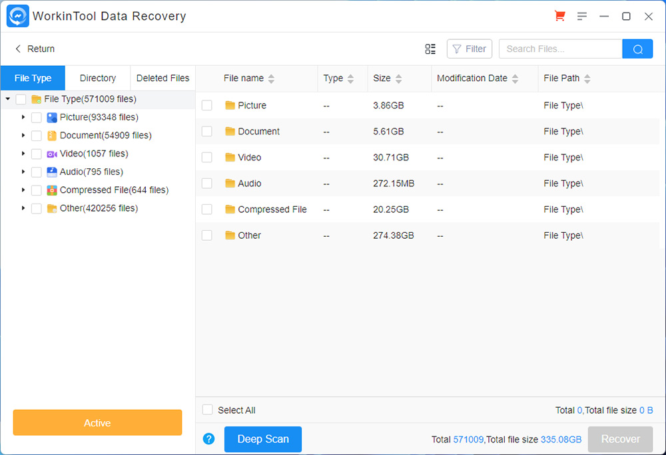Image resolution: width=666 pixels, height=455 pixels.
Task: Check the Document row checkbox in list
Action: click(207, 132)
